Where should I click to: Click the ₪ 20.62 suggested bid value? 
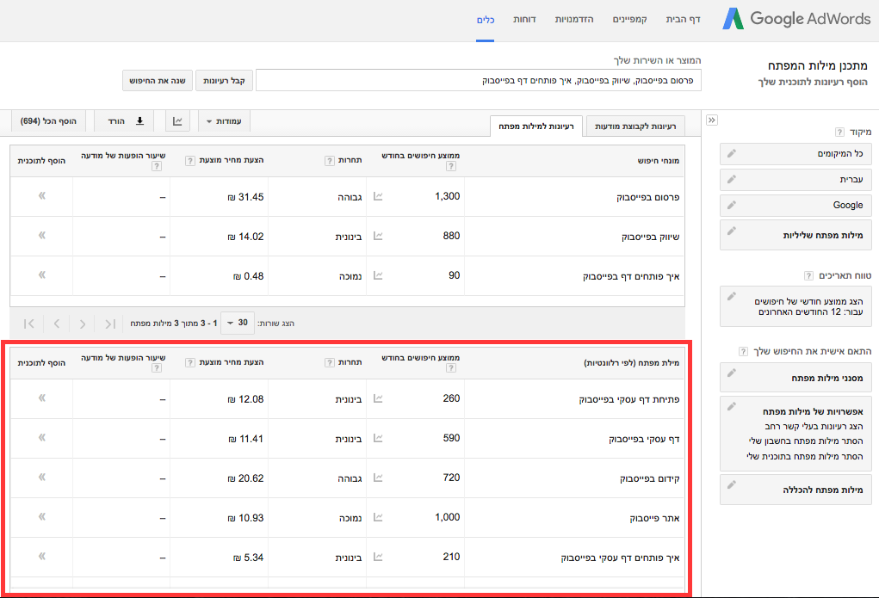tap(245, 478)
